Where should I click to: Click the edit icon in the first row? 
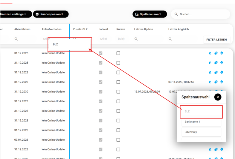click(x=210, y=53)
